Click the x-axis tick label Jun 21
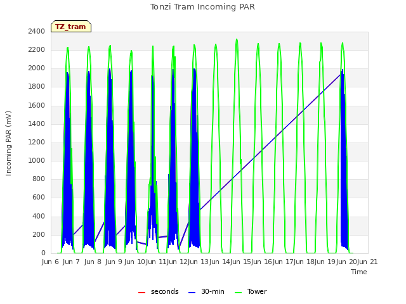The width and height of the screenshot is (406, 304). click(x=368, y=262)
